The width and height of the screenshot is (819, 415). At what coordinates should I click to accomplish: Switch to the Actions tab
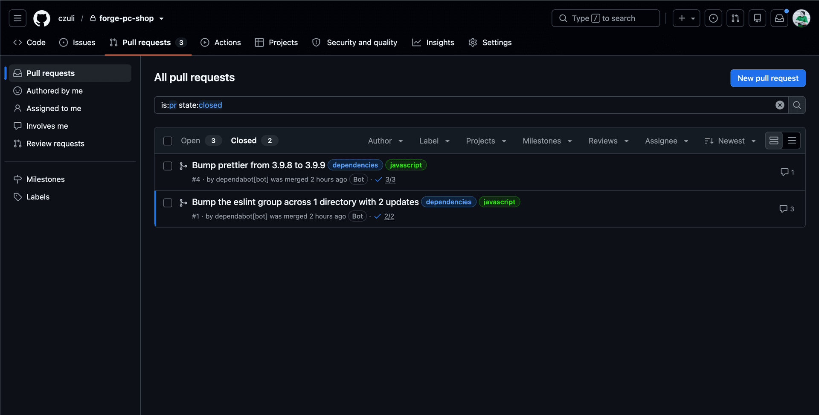coord(221,43)
